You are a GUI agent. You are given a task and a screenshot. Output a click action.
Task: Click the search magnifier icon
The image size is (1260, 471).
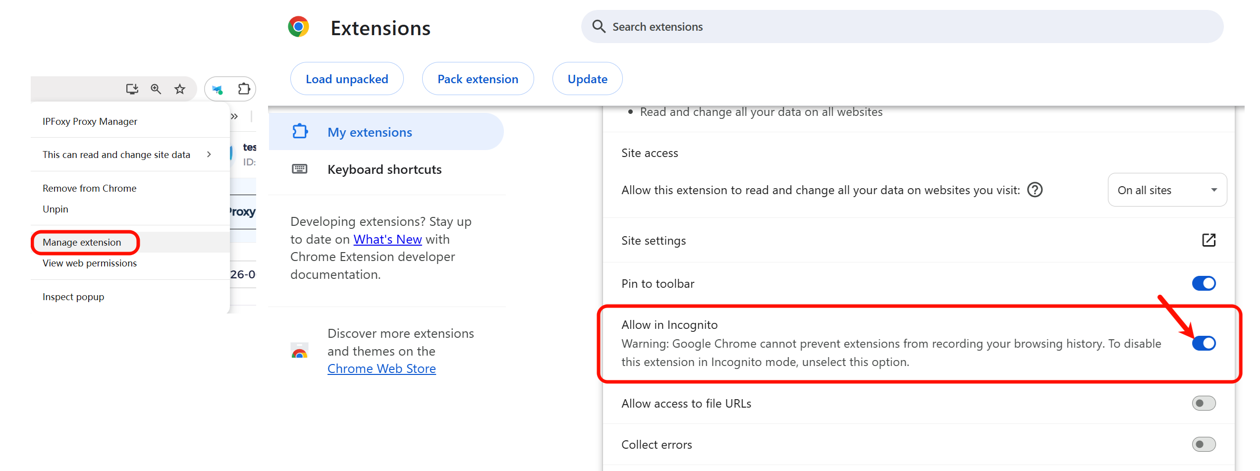tap(599, 26)
